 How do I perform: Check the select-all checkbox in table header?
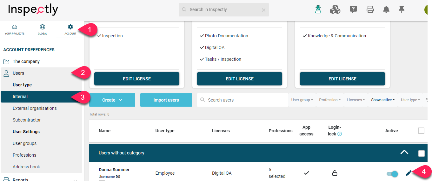tap(421, 131)
